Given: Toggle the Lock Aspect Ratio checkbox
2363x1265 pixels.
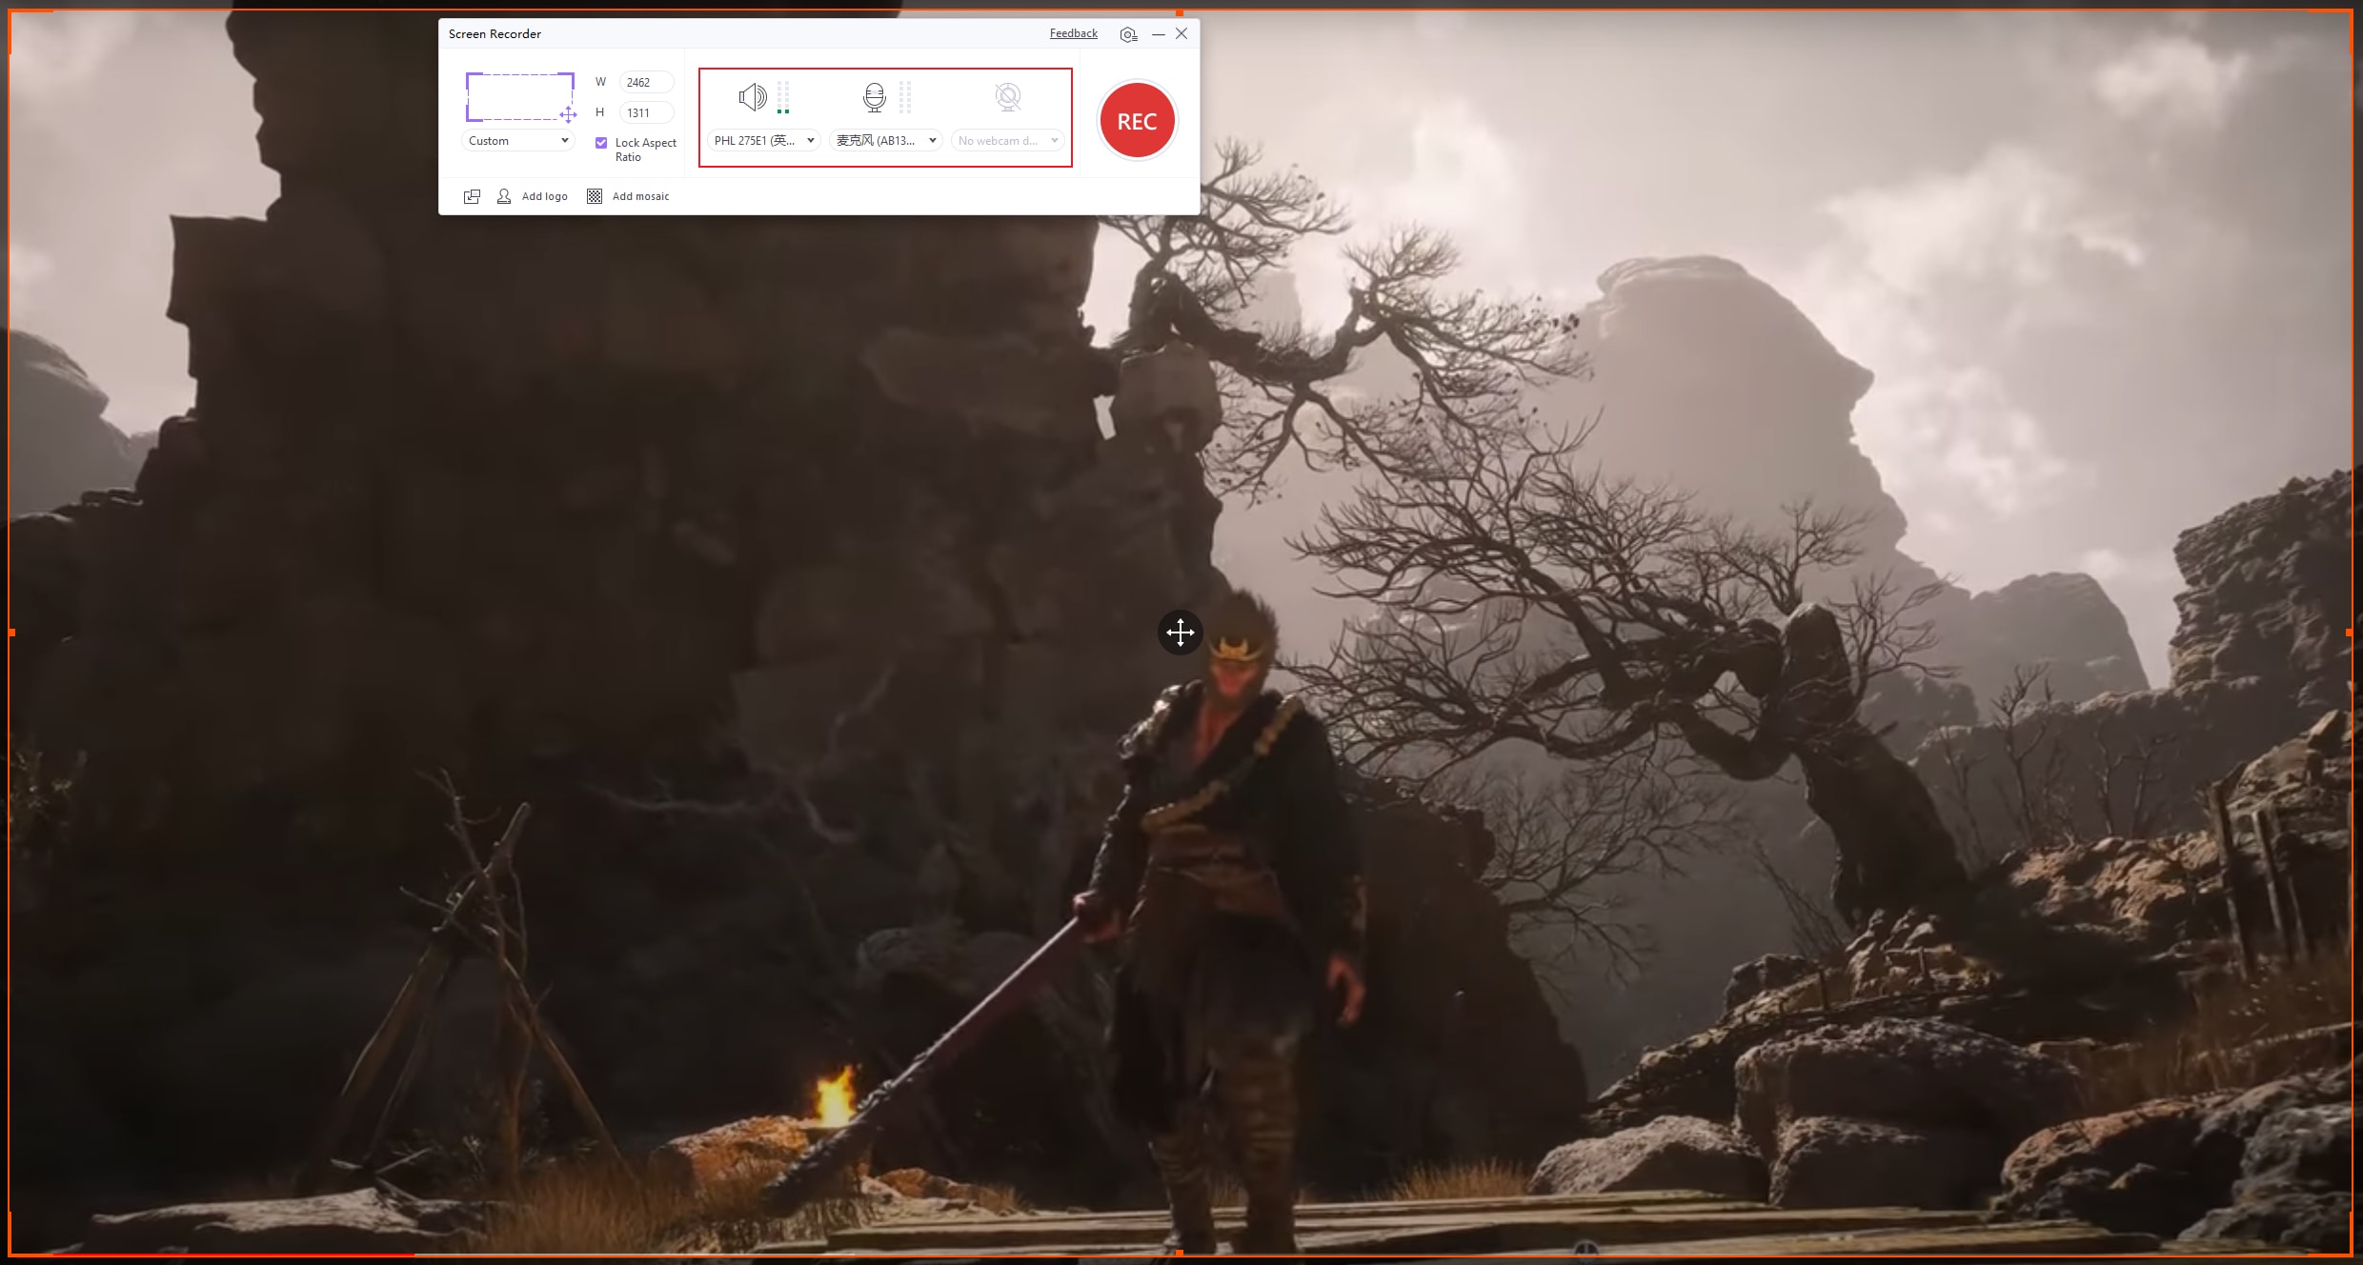Looking at the screenshot, I should point(601,144).
